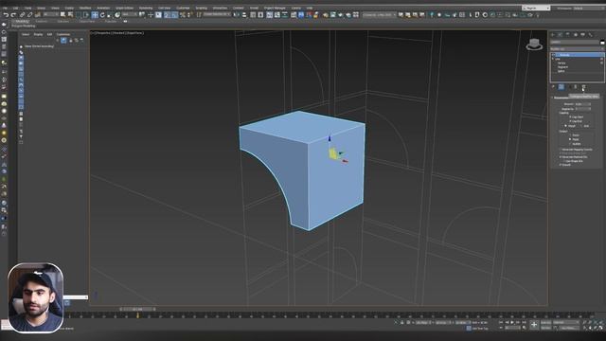Image resolution: width=606 pixels, height=341 pixels.
Task: Select the Grid capping option
Action: (580, 126)
